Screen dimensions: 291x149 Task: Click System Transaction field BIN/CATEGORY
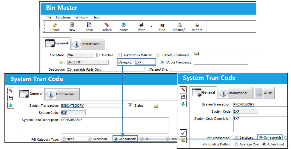pyautogui.click(x=93, y=105)
